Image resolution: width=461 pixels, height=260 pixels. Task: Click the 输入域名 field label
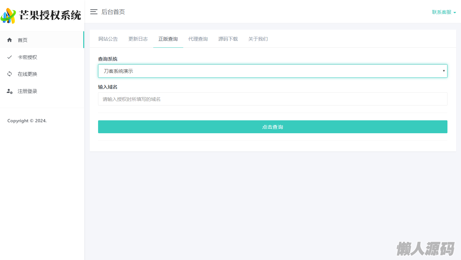click(x=108, y=87)
